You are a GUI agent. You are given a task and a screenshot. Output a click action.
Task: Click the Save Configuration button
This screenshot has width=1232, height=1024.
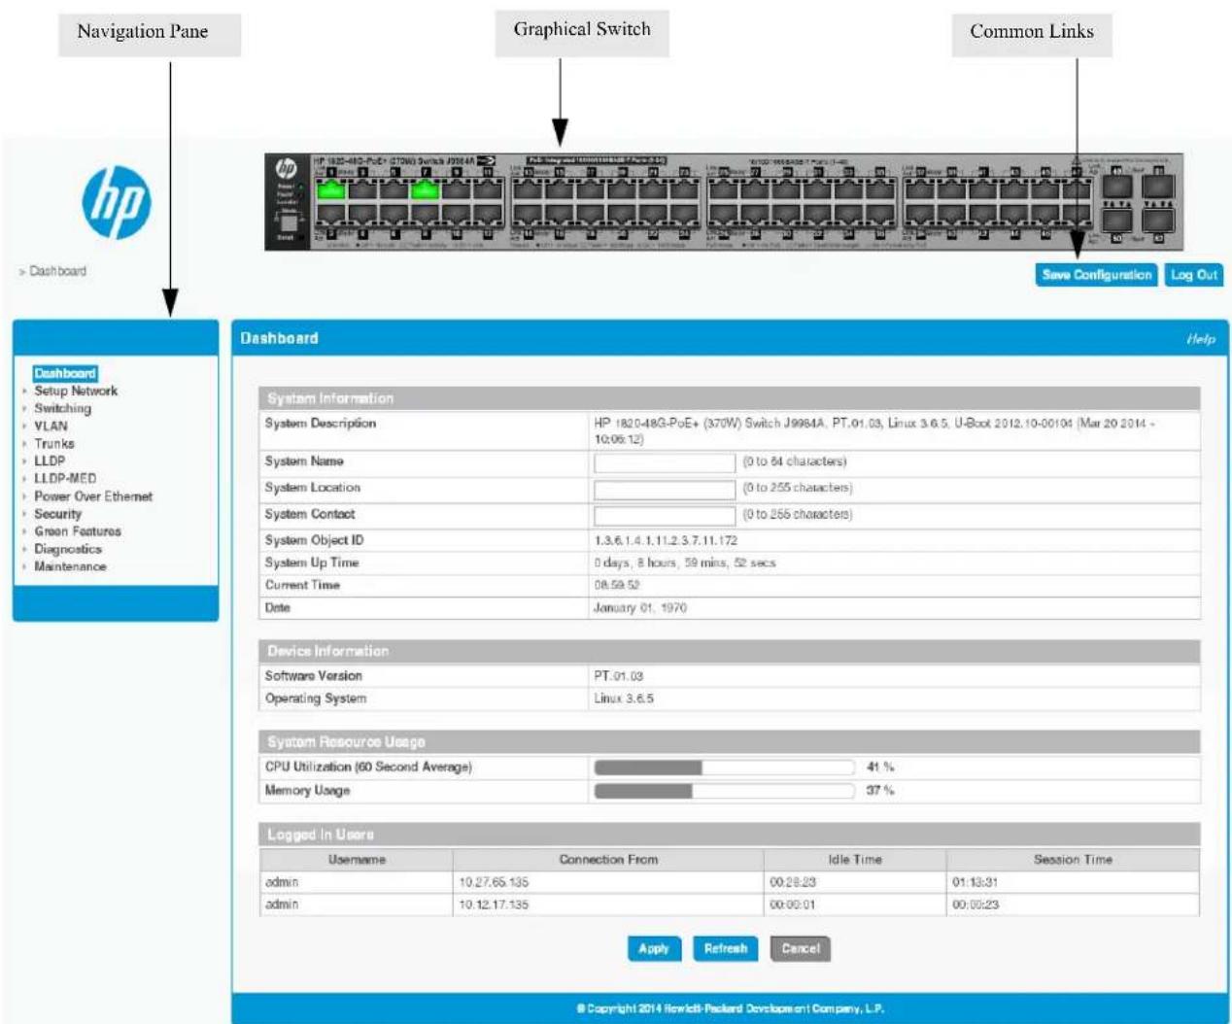(x=1096, y=275)
